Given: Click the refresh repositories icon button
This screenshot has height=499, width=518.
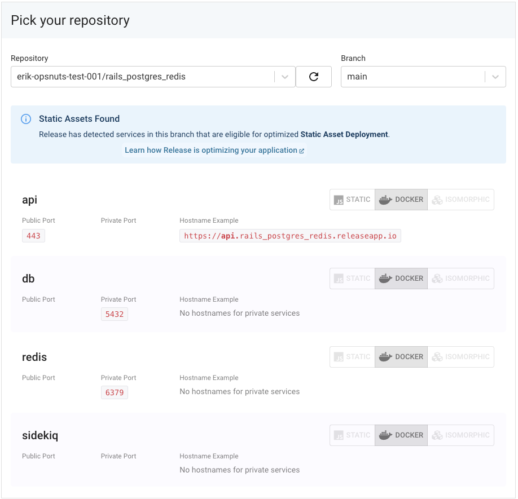Looking at the screenshot, I should point(314,77).
